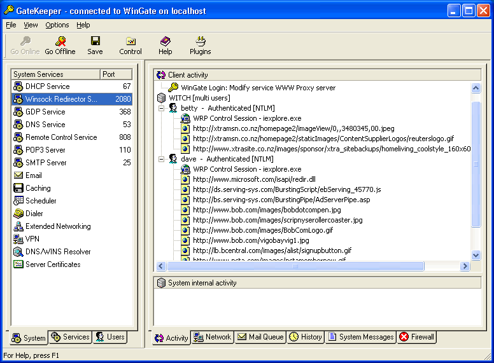Click the DNS/WINS Resolver magnifier icon

(x=18, y=252)
